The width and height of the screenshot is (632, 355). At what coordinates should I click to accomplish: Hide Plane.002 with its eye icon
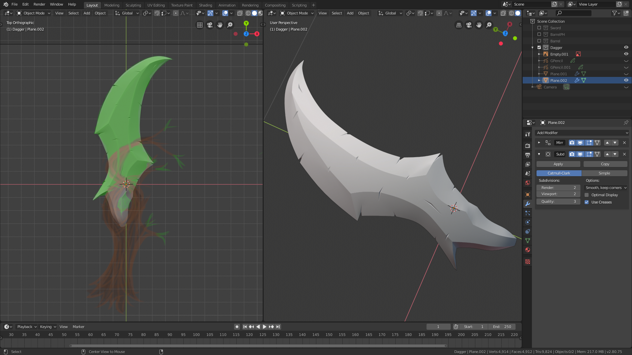(626, 80)
